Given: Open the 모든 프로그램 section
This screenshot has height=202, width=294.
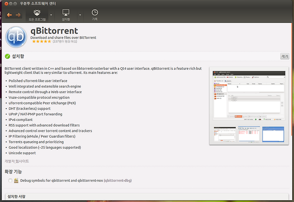Looking at the screenshot, I should (37, 15).
